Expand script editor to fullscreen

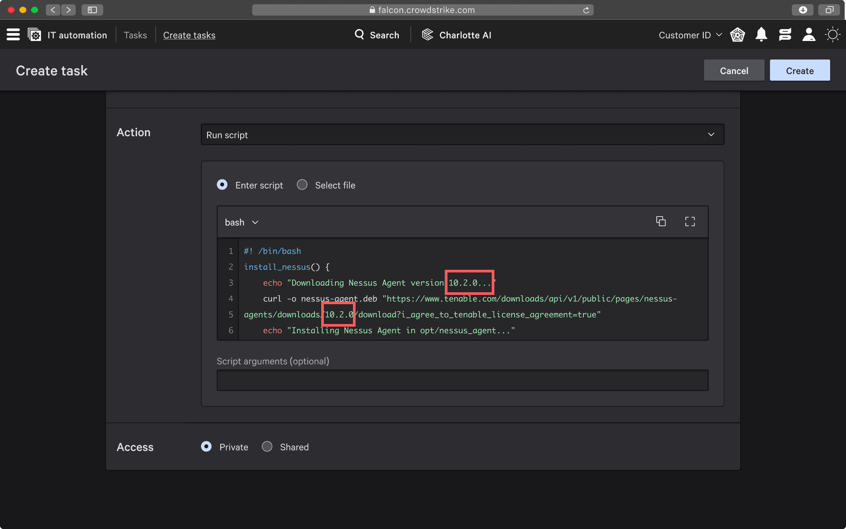(x=690, y=222)
